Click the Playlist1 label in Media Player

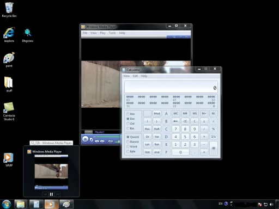100,132
